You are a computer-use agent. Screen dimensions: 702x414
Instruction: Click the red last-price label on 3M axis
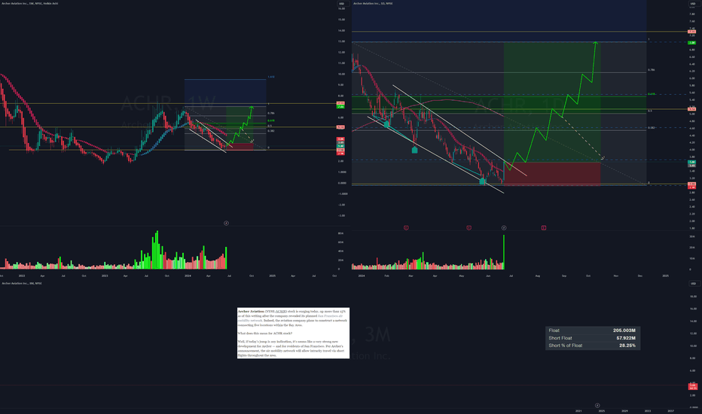pyautogui.click(x=693, y=386)
